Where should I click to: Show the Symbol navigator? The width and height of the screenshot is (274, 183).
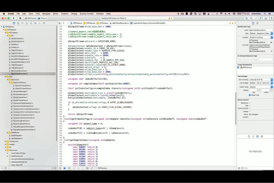pos(18,23)
